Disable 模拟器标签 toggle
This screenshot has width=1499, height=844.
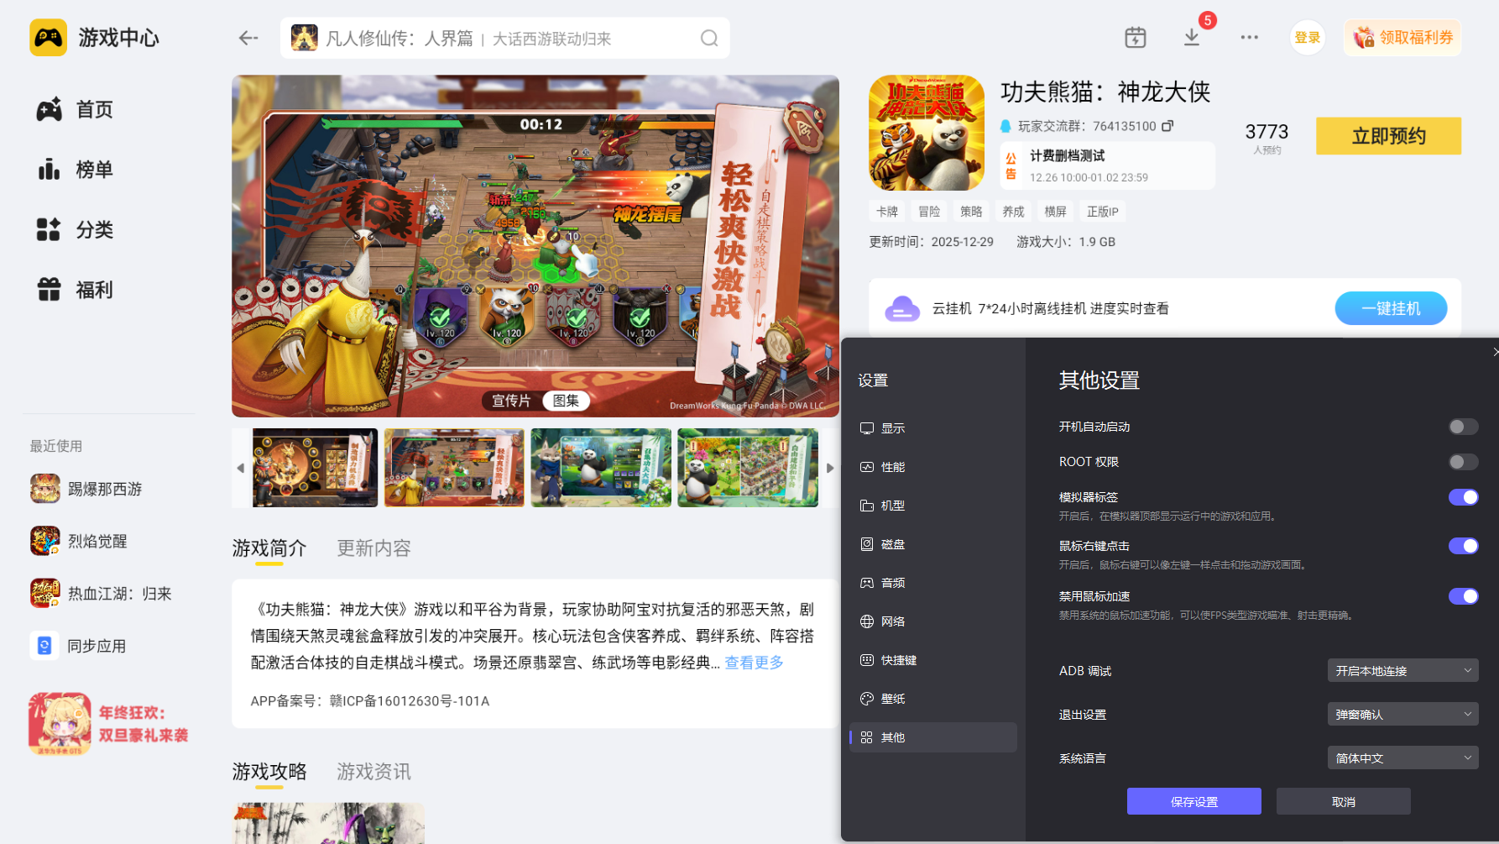1463,497
